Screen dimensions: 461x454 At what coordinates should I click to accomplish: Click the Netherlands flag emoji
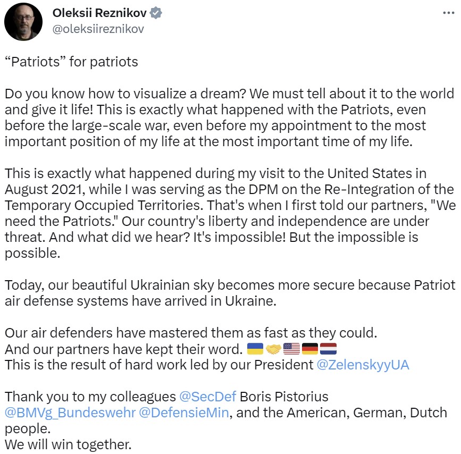click(328, 349)
